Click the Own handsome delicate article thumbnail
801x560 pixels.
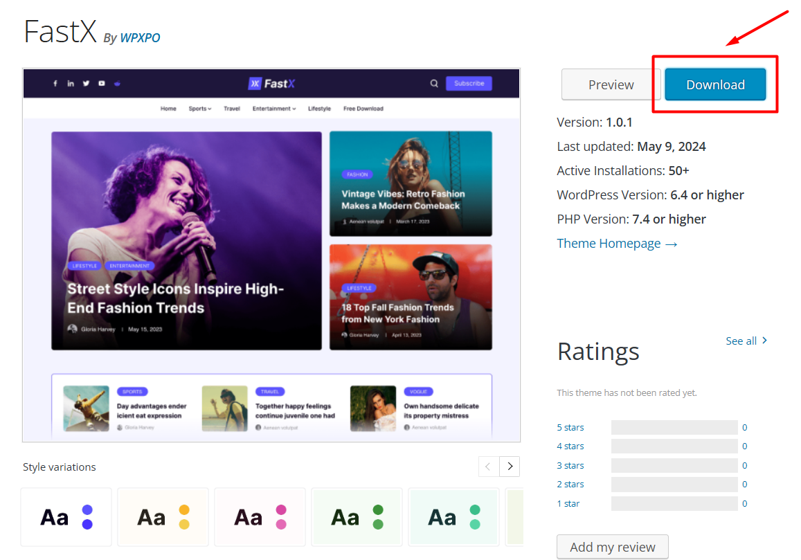tap(373, 408)
